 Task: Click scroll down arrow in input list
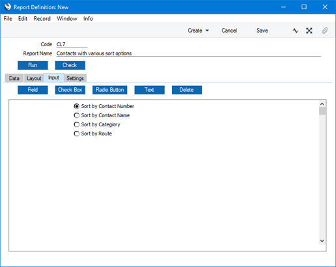click(x=322, y=241)
